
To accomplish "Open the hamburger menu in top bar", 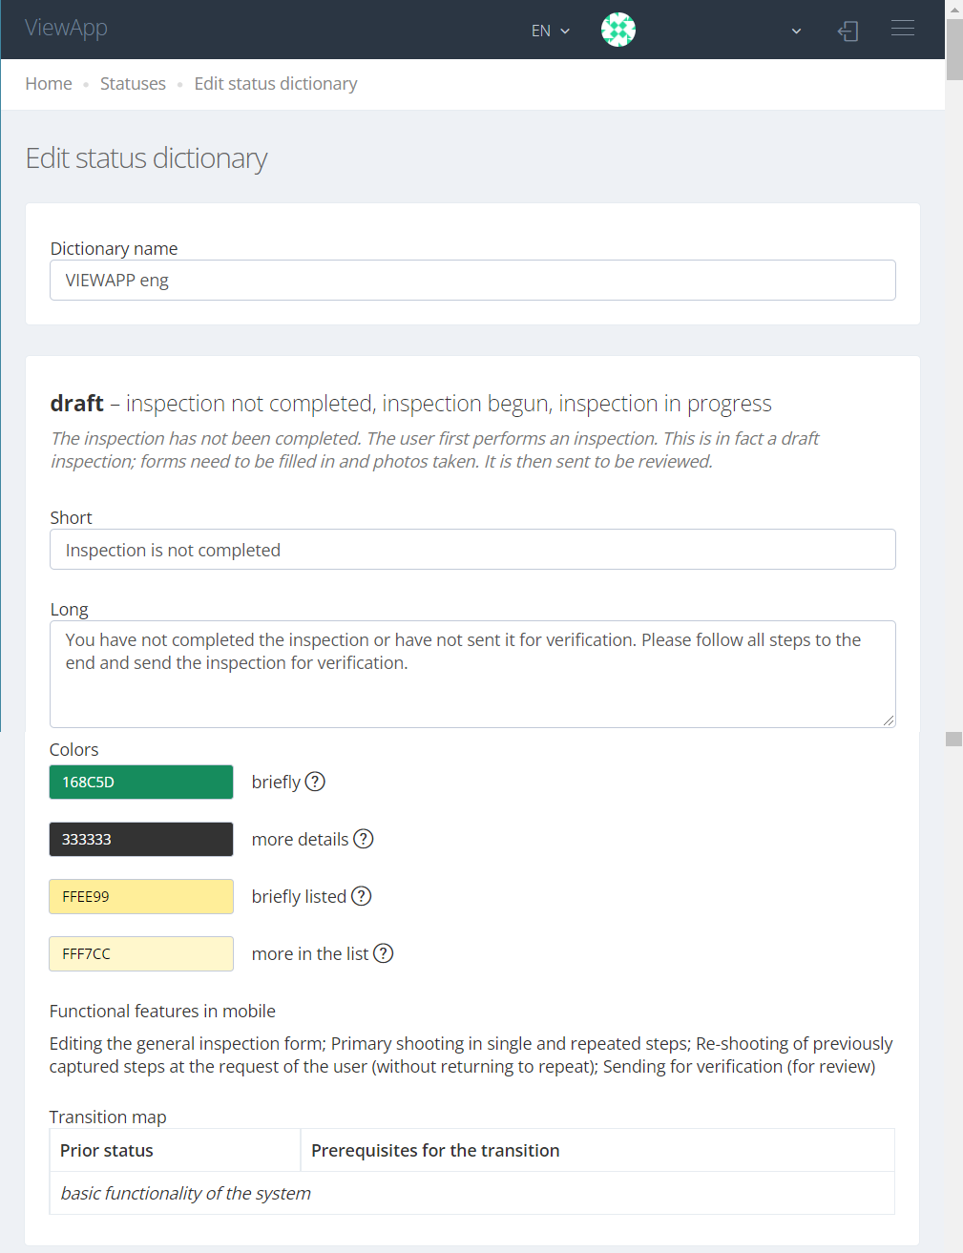I will pos(903,29).
